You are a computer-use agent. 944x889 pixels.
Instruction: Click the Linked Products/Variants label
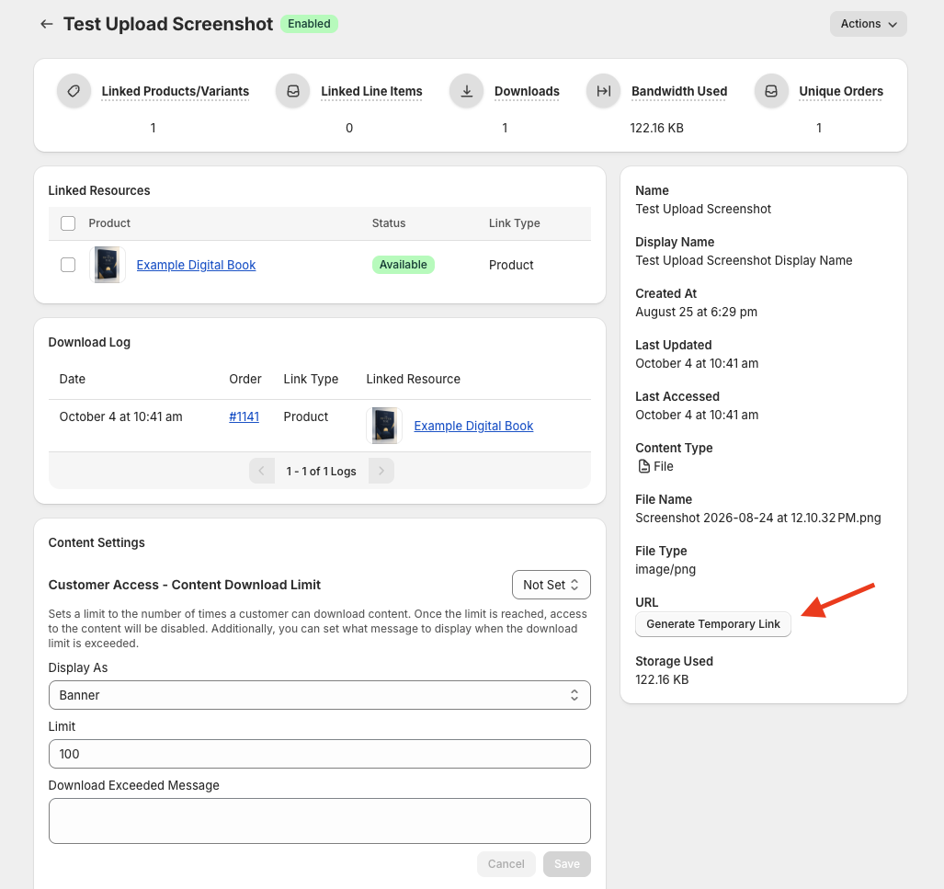(176, 91)
